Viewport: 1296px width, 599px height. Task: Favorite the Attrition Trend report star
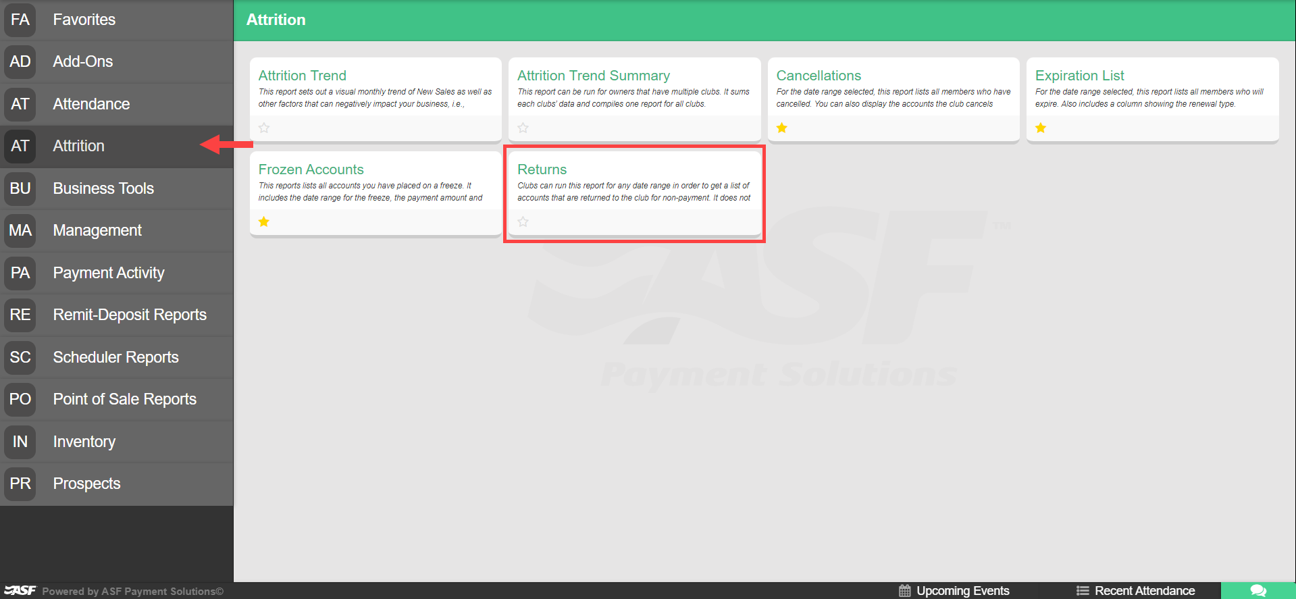(x=264, y=128)
